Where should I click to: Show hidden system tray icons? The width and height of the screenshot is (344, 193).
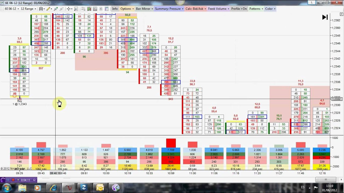pyautogui.click(x=310, y=188)
